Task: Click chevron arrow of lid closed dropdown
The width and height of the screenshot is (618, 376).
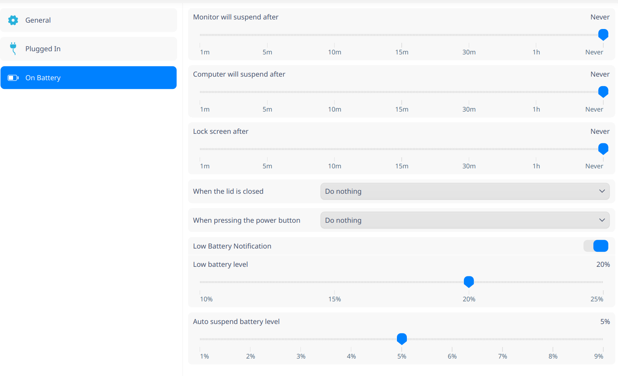Action: (x=602, y=191)
